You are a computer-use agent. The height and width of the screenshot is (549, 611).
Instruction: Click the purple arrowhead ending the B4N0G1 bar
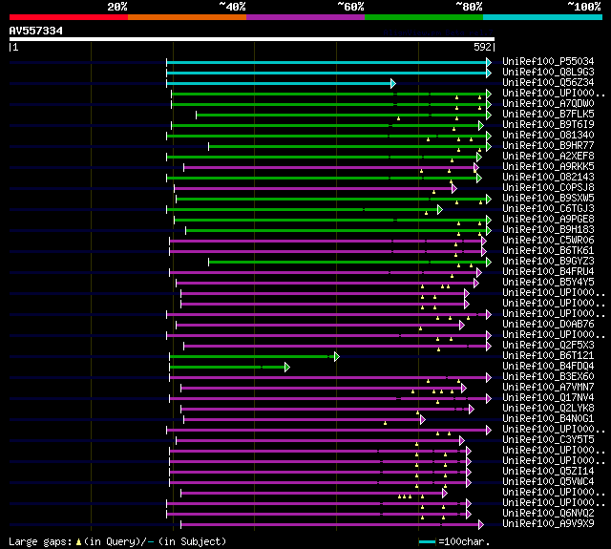(423, 420)
